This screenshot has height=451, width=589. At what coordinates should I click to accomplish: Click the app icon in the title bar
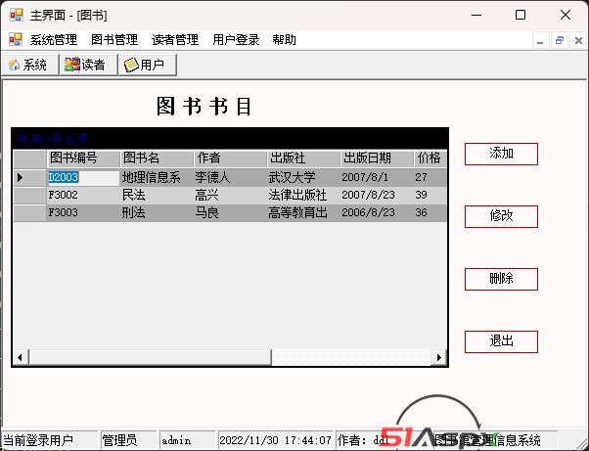coord(17,15)
